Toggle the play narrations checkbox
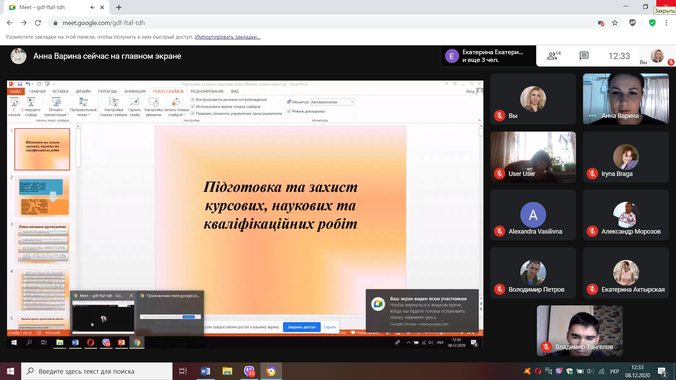Screen dimensions: 676x380 coord(193,100)
